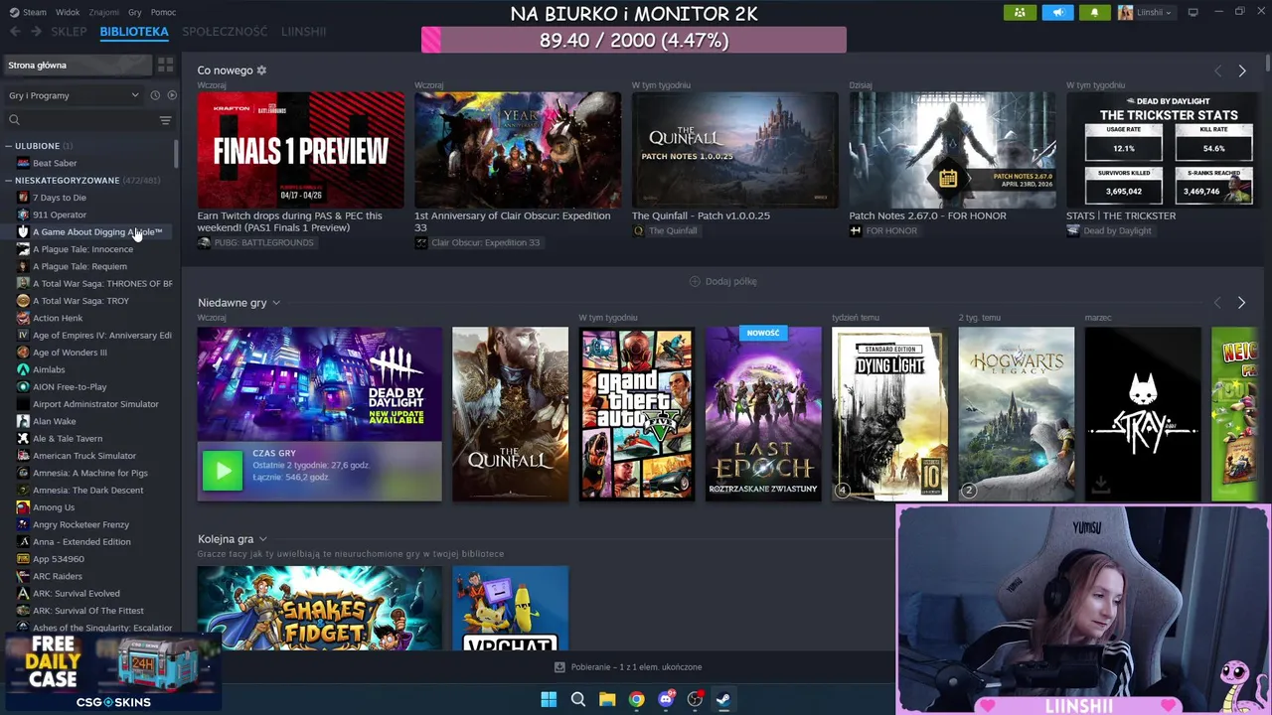Image resolution: width=1272 pixels, height=715 pixels.
Task: Open the Pomoc menu
Action: click(163, 12)
